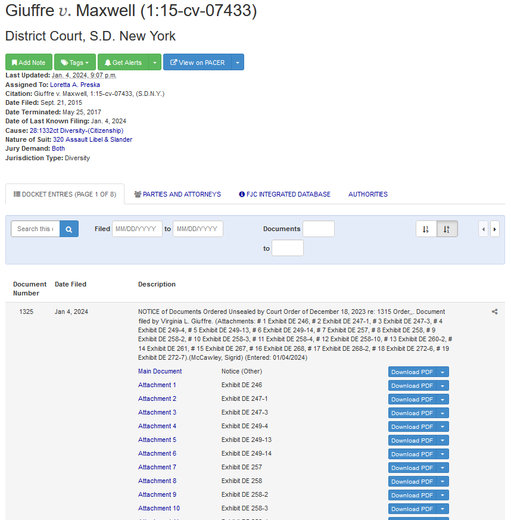
Task: Expand download caret for Exhibit DE 258
Action: coord(443,481)
